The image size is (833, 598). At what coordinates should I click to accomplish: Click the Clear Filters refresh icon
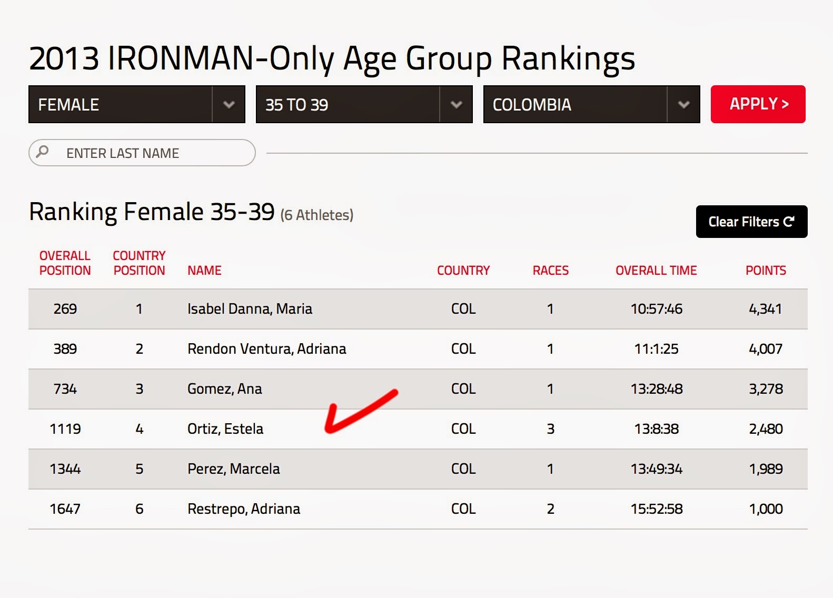[791, 222]
